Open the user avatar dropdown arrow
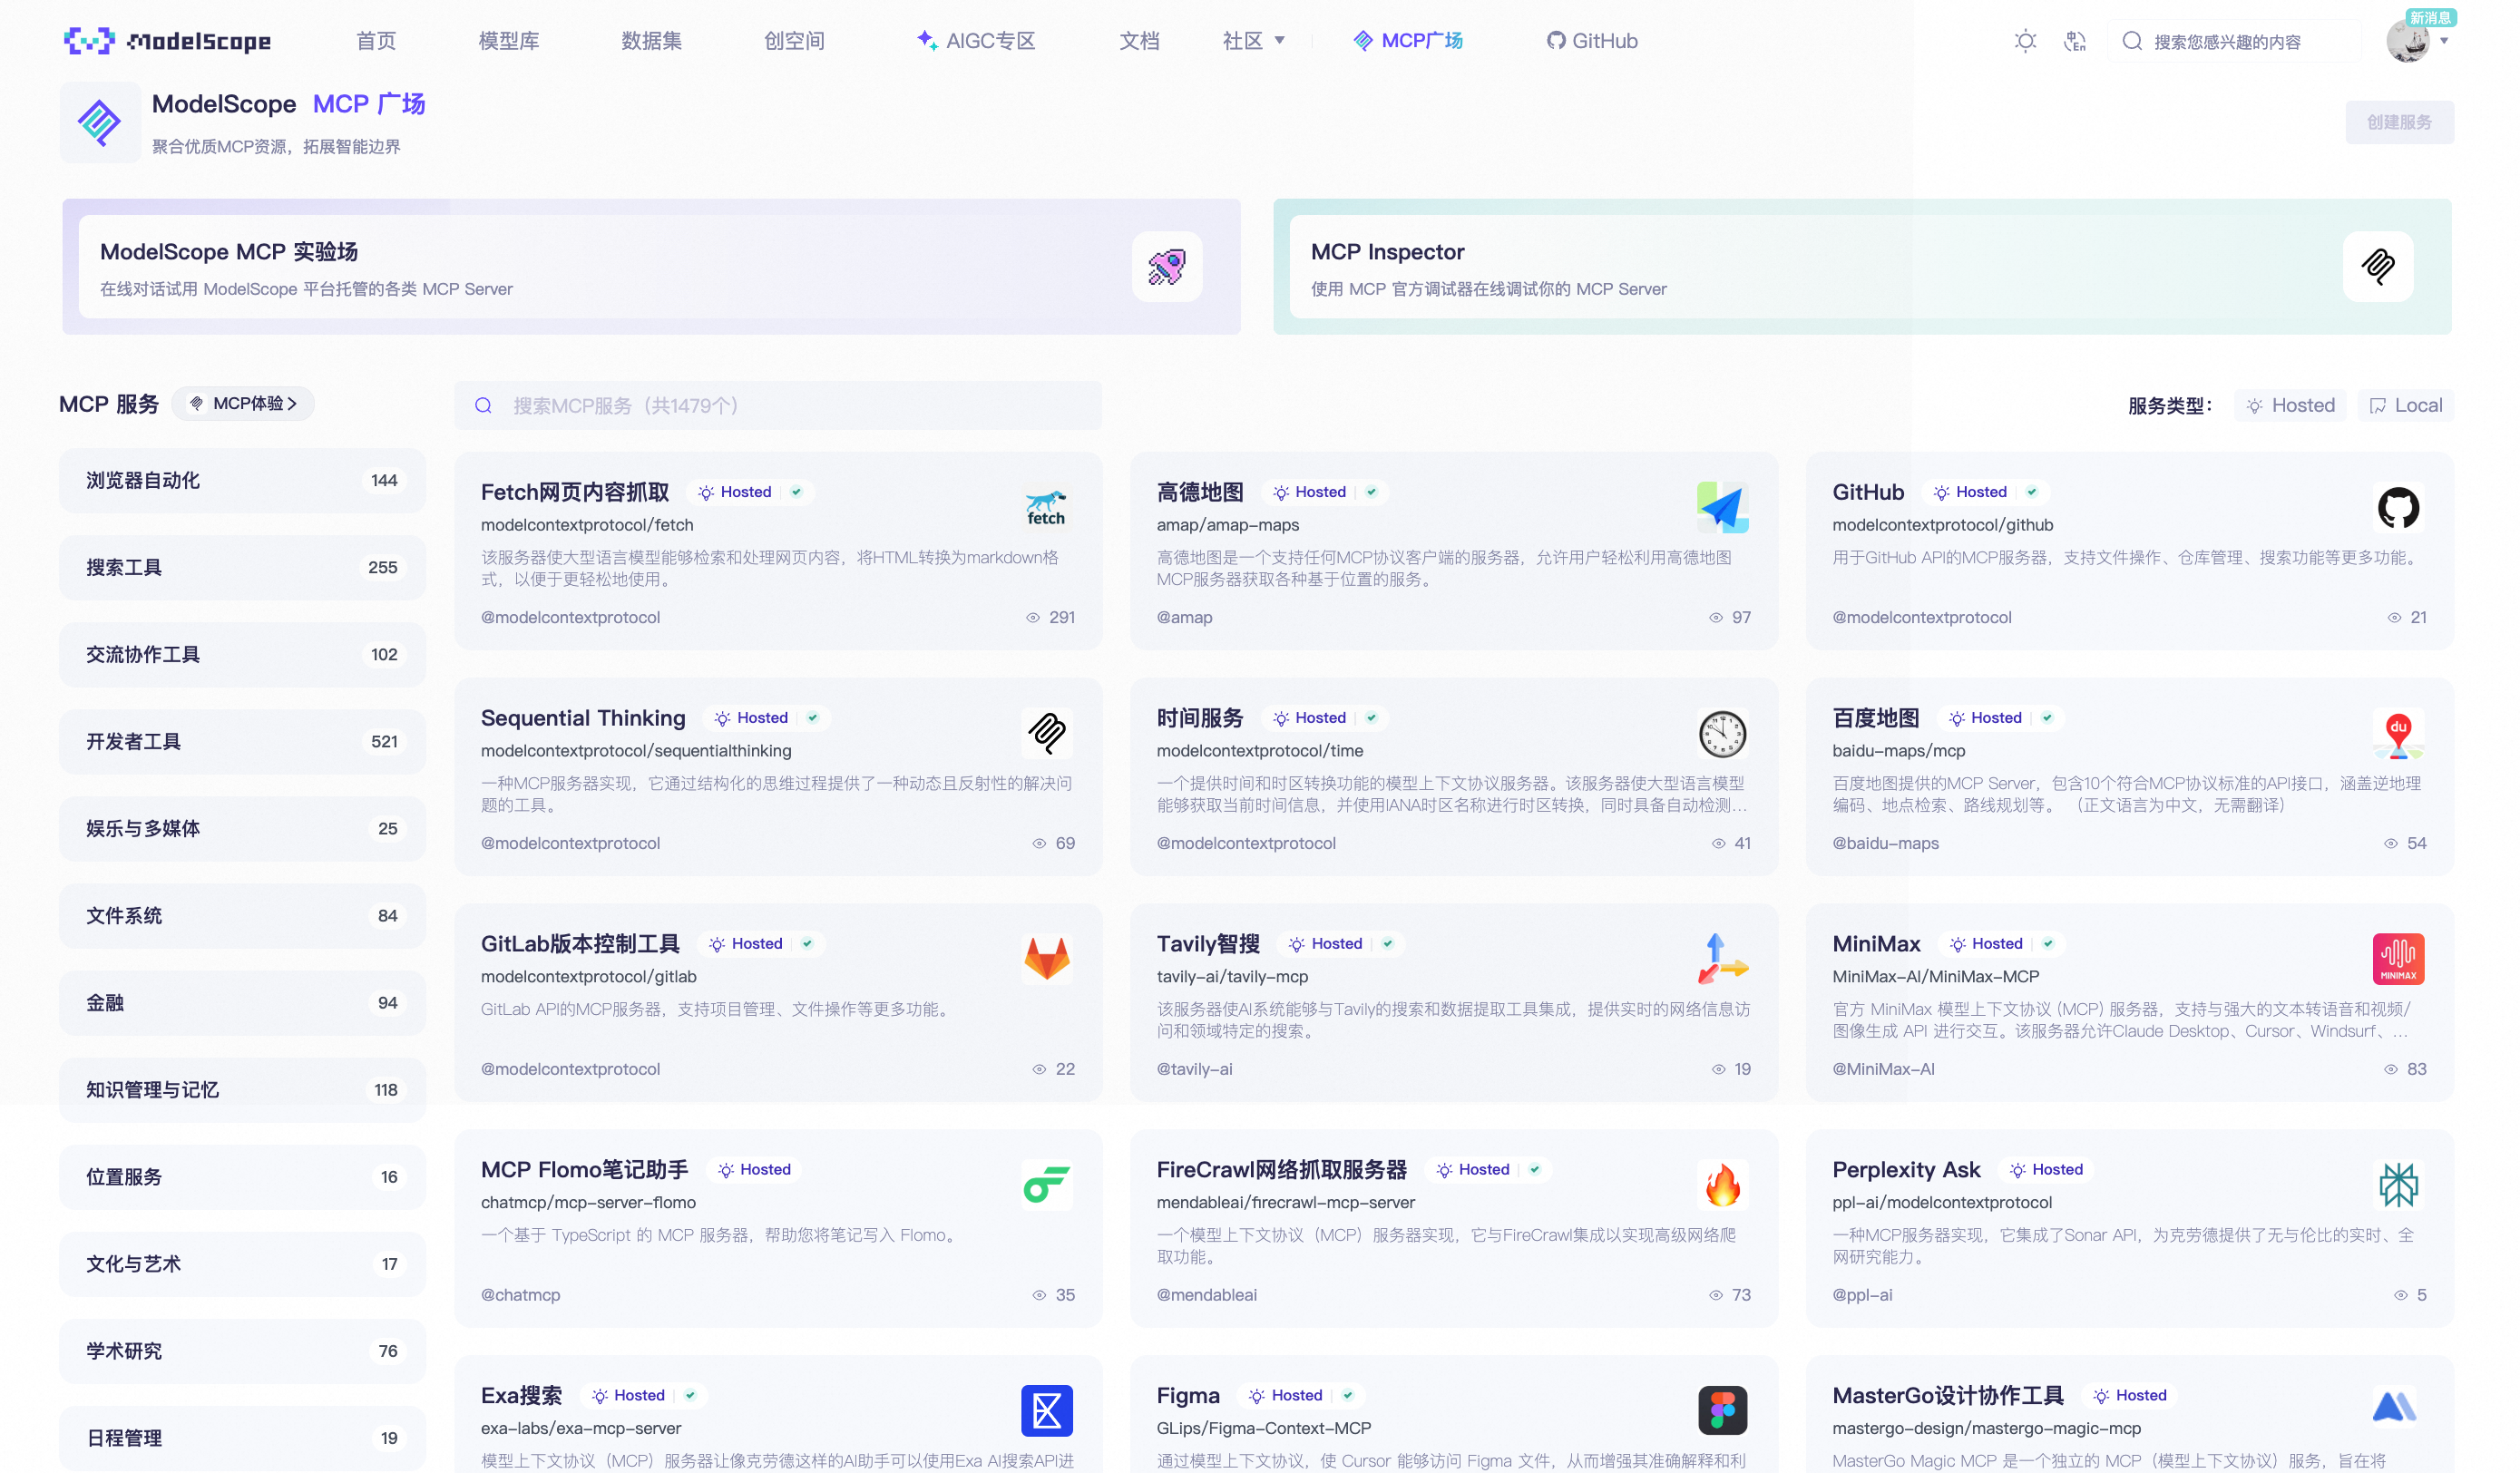Image resolution: width=2520 pixels, height=1473 pixels. (2444, 41)
